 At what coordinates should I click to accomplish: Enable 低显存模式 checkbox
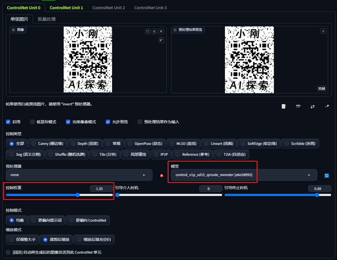[32, 122]
